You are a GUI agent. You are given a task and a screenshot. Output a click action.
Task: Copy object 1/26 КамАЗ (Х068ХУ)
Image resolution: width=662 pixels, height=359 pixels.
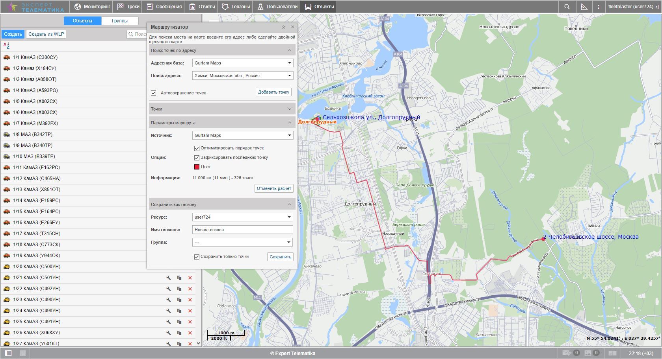[179, 333]
